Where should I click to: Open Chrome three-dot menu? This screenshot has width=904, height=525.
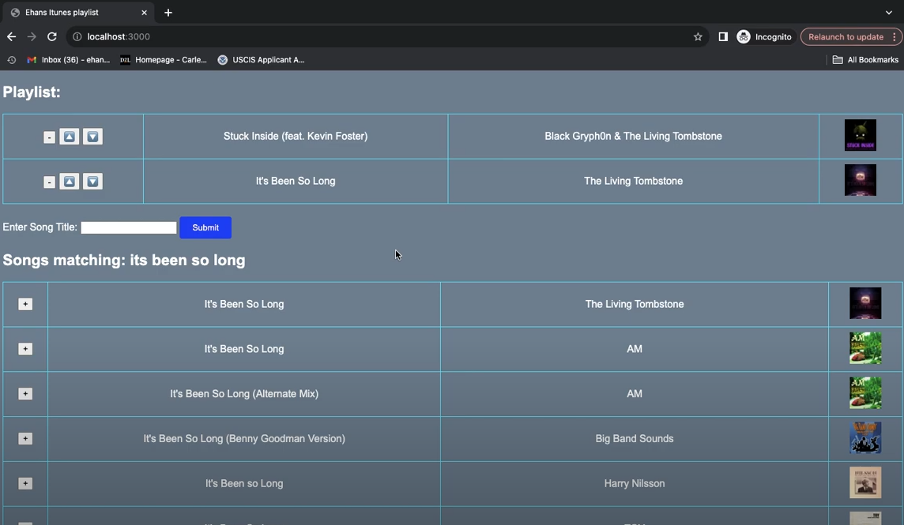[x=895, y=36]
